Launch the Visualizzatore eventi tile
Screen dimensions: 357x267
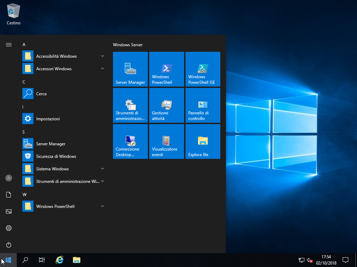(x=166, y=141)
